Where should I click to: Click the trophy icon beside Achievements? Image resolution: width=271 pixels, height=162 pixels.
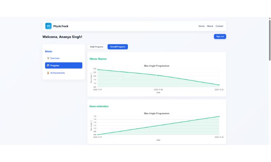[48, 73]
